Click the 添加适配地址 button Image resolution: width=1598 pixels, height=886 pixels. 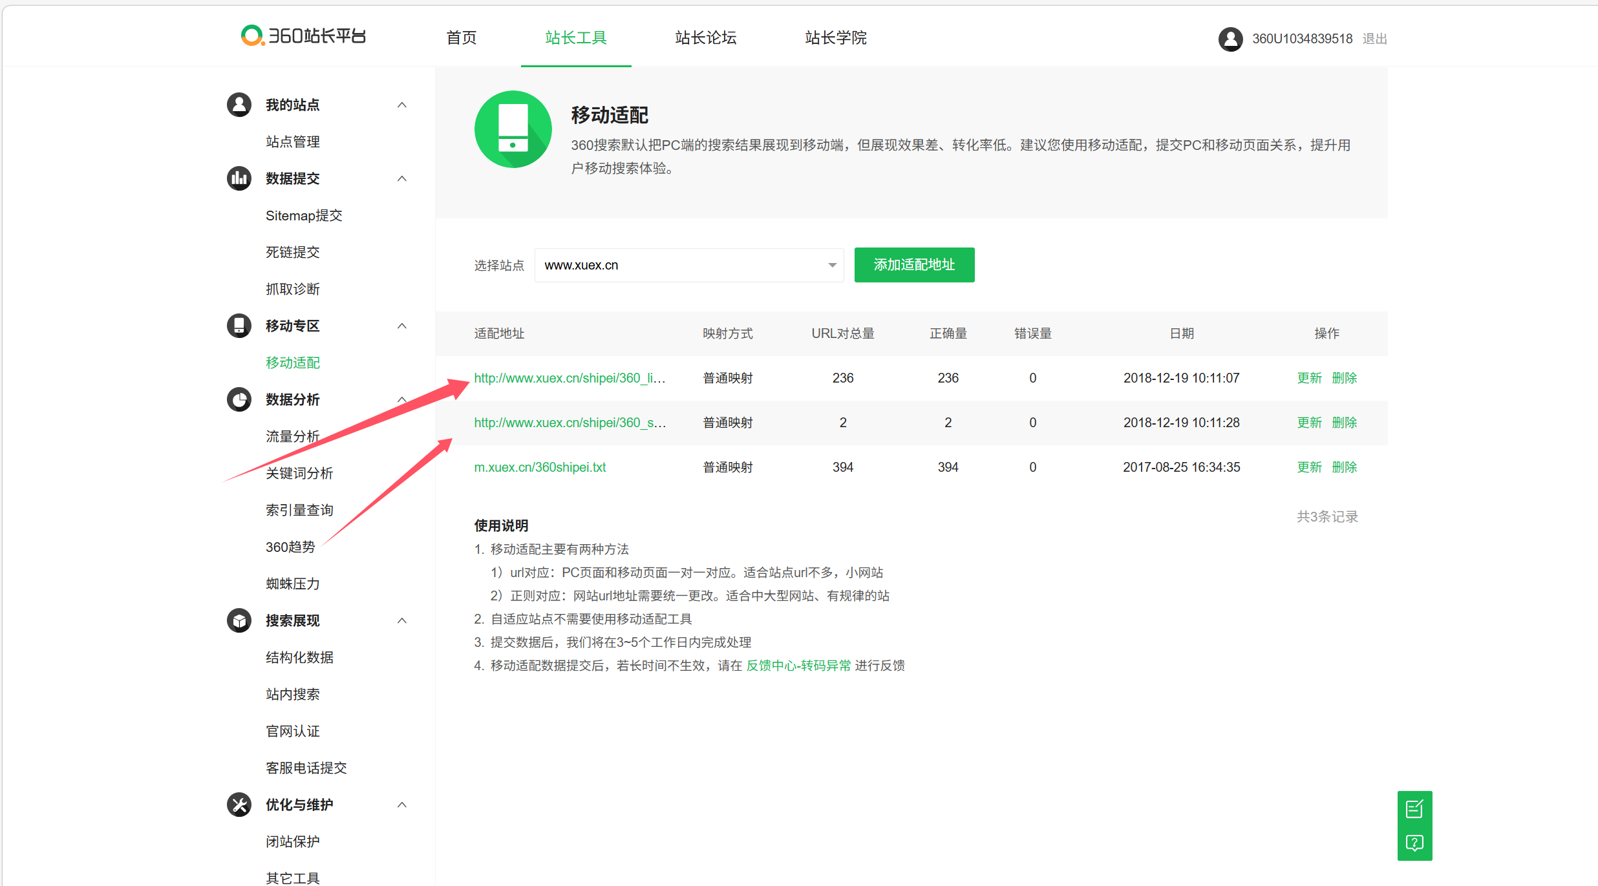914,265
